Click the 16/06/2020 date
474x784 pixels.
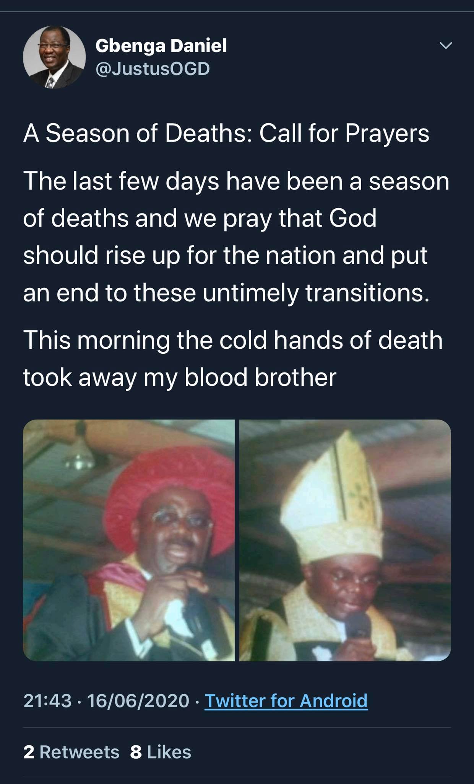pos(138,701)
